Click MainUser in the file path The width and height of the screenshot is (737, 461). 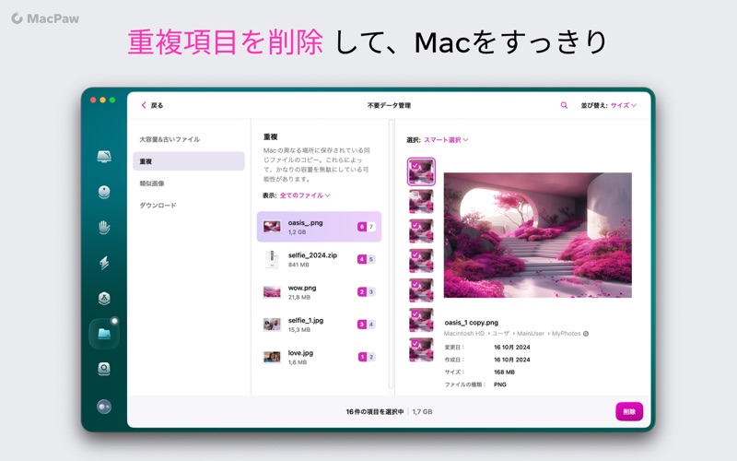click(x=531, y=334)
